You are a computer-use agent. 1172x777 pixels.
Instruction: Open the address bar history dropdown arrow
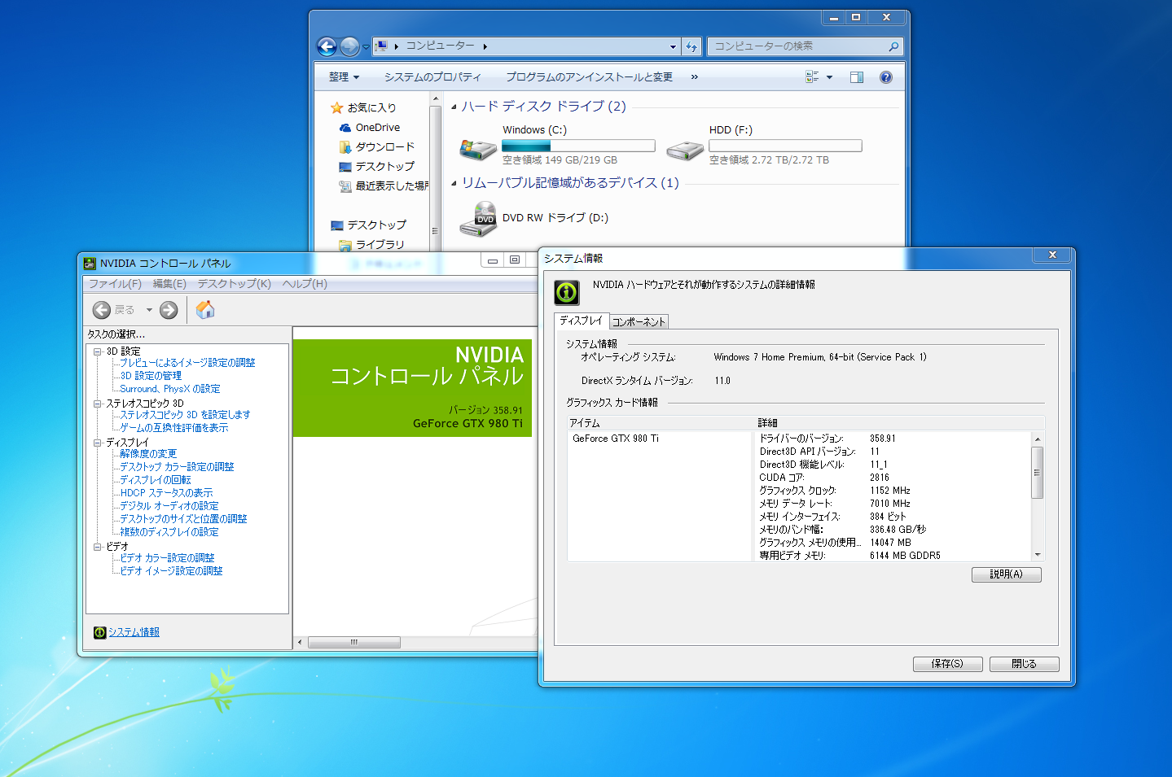(673, 47)
